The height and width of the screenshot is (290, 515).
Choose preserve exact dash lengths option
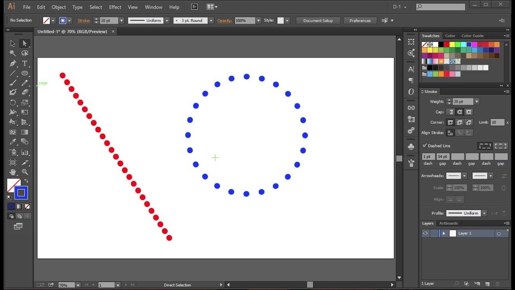click(x=485, y=146)
